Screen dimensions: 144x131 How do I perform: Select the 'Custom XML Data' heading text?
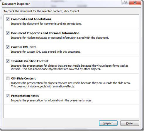tap(24, 47)
